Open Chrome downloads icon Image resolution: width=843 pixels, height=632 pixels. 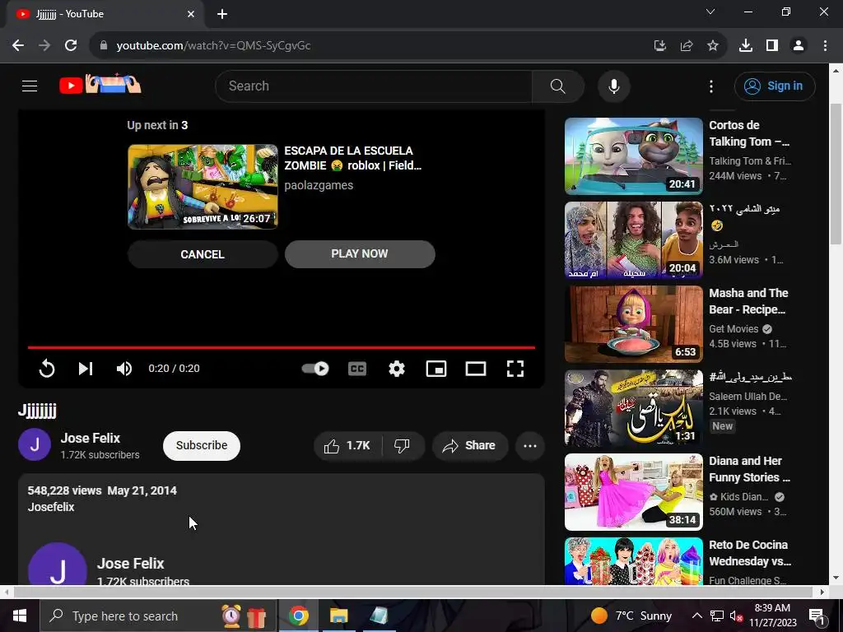pos(746,46)
